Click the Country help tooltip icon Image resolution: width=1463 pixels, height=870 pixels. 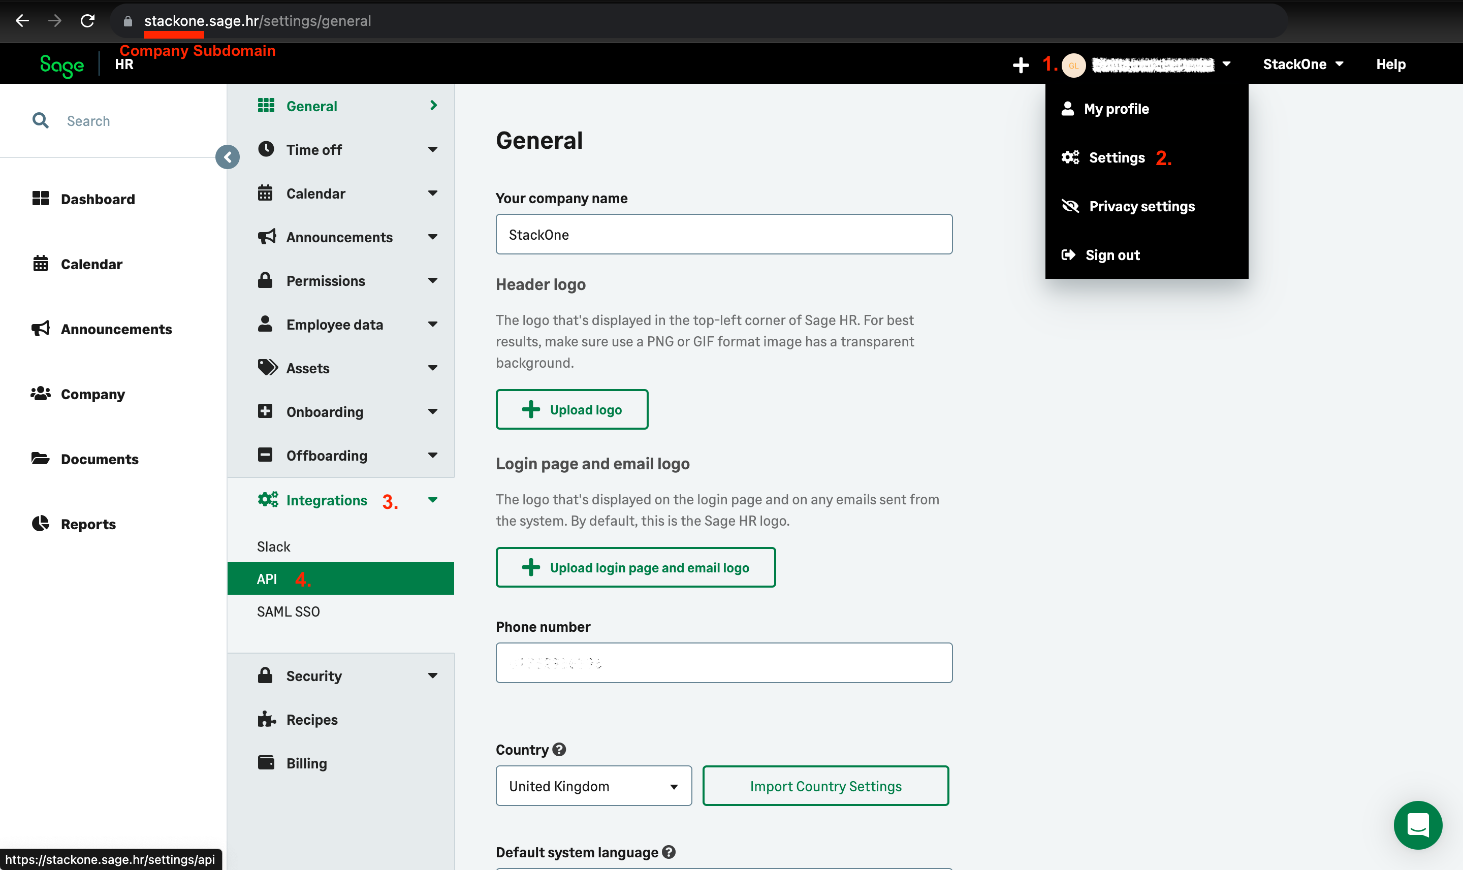tap(559, 749)
